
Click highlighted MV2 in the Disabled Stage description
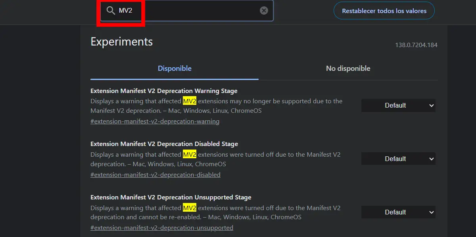click(190, 155)
